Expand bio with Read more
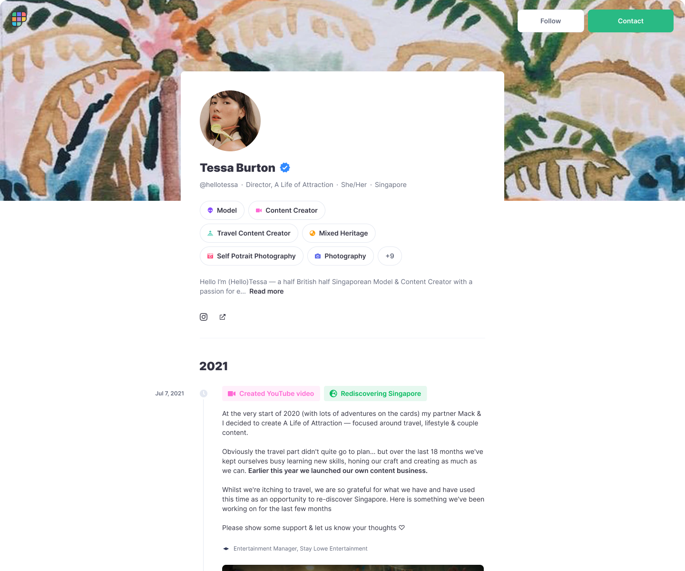This screenshot has width=685, height=571. pos(266,291)
